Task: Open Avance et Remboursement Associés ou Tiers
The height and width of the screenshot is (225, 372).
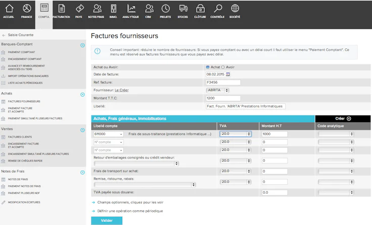Action: tap(26, 68)
